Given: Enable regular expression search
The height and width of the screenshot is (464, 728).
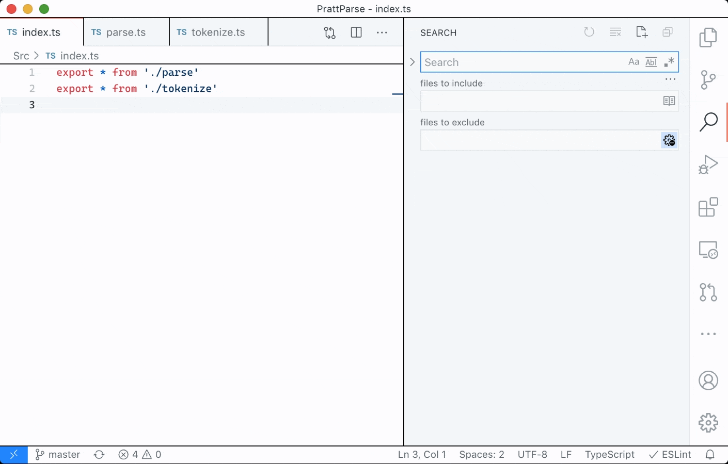Looking at the screenshot, I should point(669,61).
